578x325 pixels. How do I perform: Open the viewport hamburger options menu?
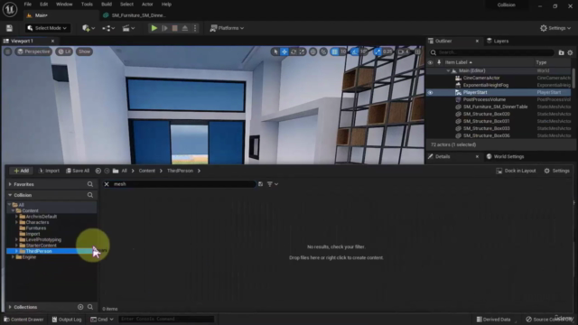pyautogui.click(x=8, y=51)
